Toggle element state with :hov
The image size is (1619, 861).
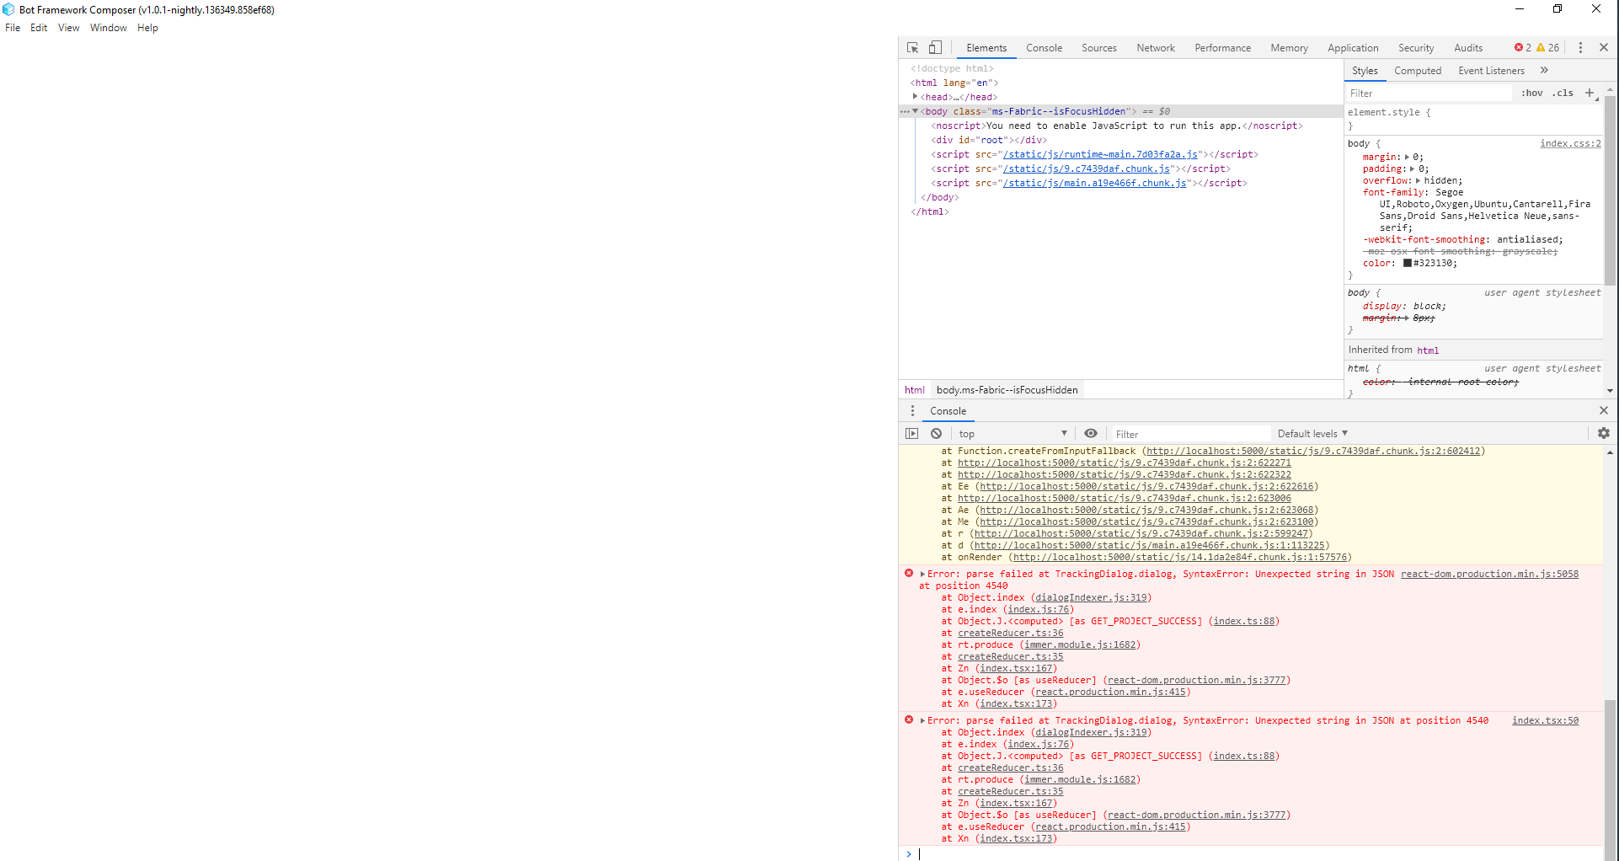(x=1531, y=93)
